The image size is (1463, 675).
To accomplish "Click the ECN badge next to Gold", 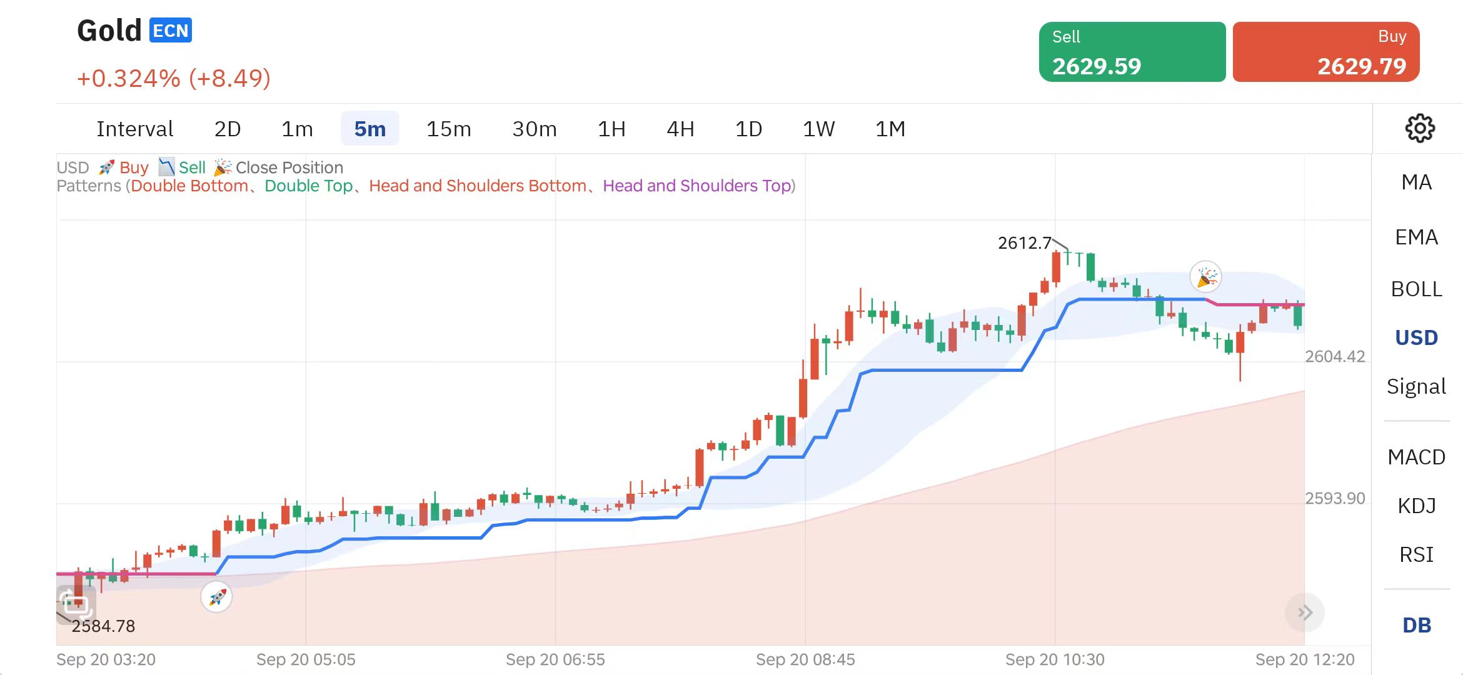I will click(x=171, y=31).
